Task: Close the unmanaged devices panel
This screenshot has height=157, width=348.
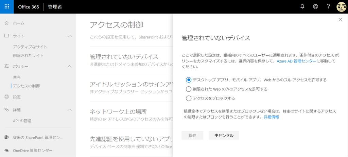Action: [340, 20]
